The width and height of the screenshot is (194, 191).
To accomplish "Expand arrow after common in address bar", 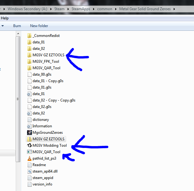I will (x=116, y=9).
